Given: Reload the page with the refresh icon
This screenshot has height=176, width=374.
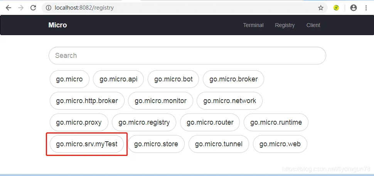Looking at the screenshot, I should click(33, 8).
